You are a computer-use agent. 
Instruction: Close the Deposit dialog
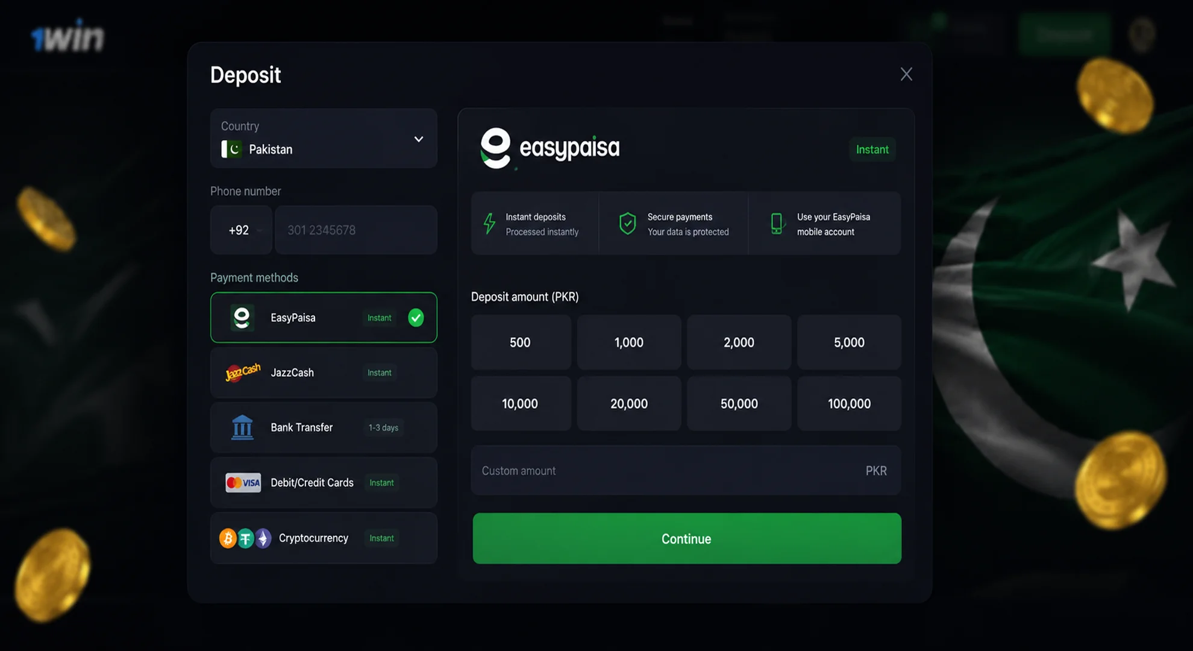[x=906, y=74]
